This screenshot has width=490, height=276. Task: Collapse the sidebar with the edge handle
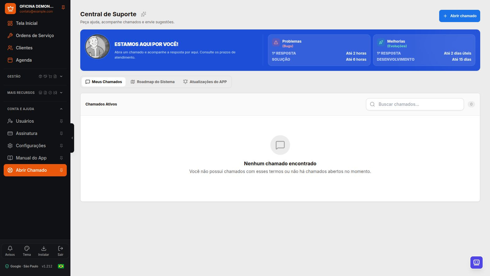coord(72,138)
